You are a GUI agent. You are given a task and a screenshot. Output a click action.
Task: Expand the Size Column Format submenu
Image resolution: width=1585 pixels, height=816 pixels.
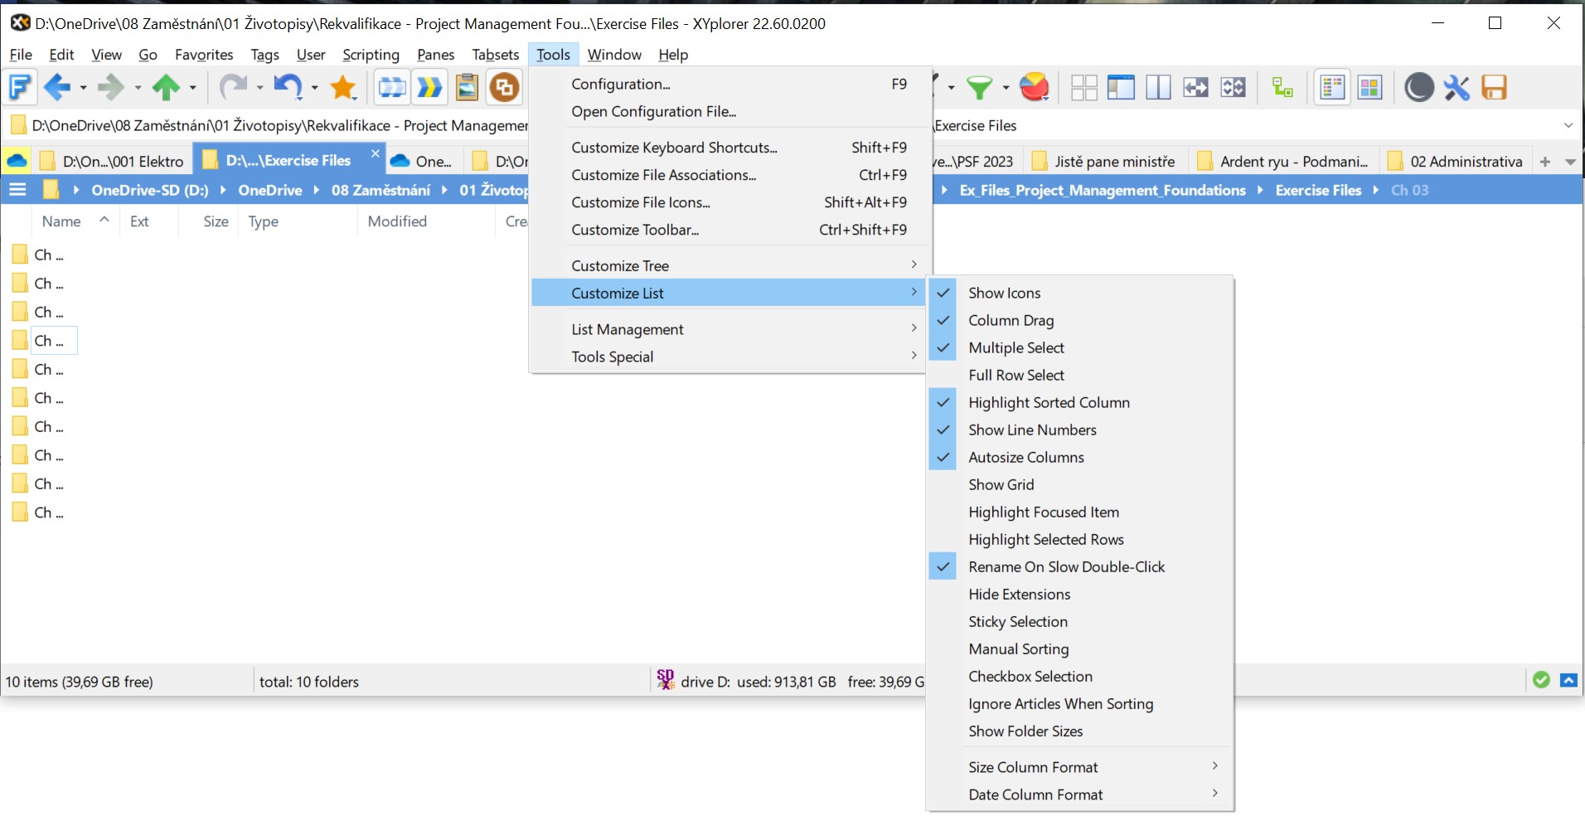1033,766
